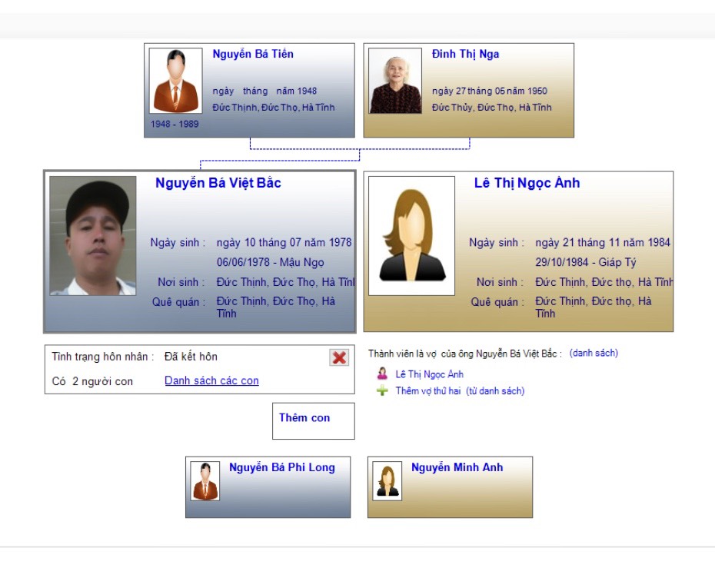The width and height of the screenshot is (715, 578).
Task: Select the Lê Thị Ngọc Ánh heading in the gold card
Action: 527,183
